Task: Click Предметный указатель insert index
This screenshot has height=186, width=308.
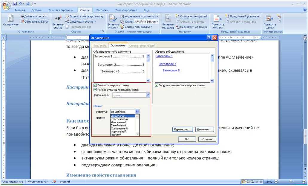Action: click(x=242, y=16)
